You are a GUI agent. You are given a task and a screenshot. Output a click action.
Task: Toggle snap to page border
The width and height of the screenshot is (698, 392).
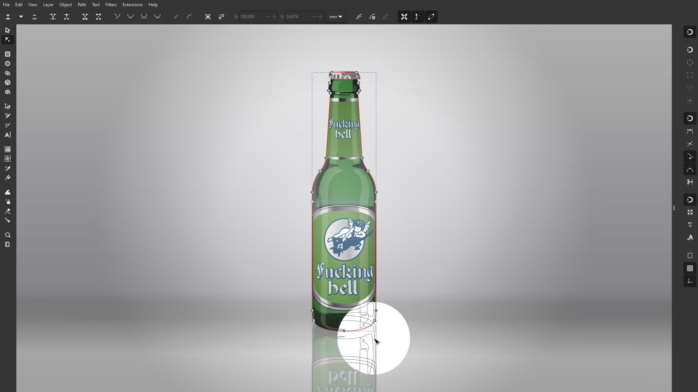(690, 256)
